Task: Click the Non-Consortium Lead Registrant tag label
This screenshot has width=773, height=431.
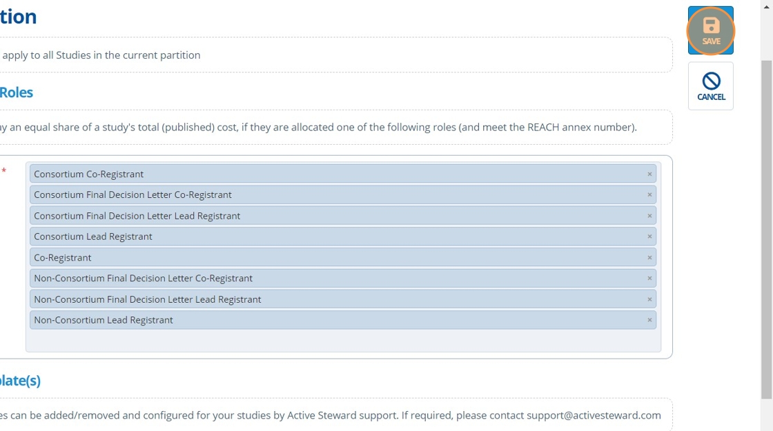Action: click(104, 320)
